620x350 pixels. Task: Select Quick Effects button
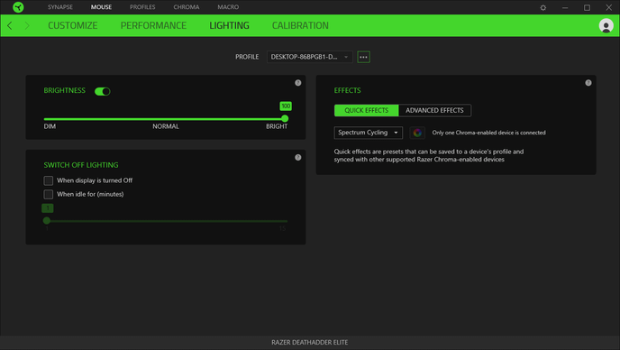366,110
